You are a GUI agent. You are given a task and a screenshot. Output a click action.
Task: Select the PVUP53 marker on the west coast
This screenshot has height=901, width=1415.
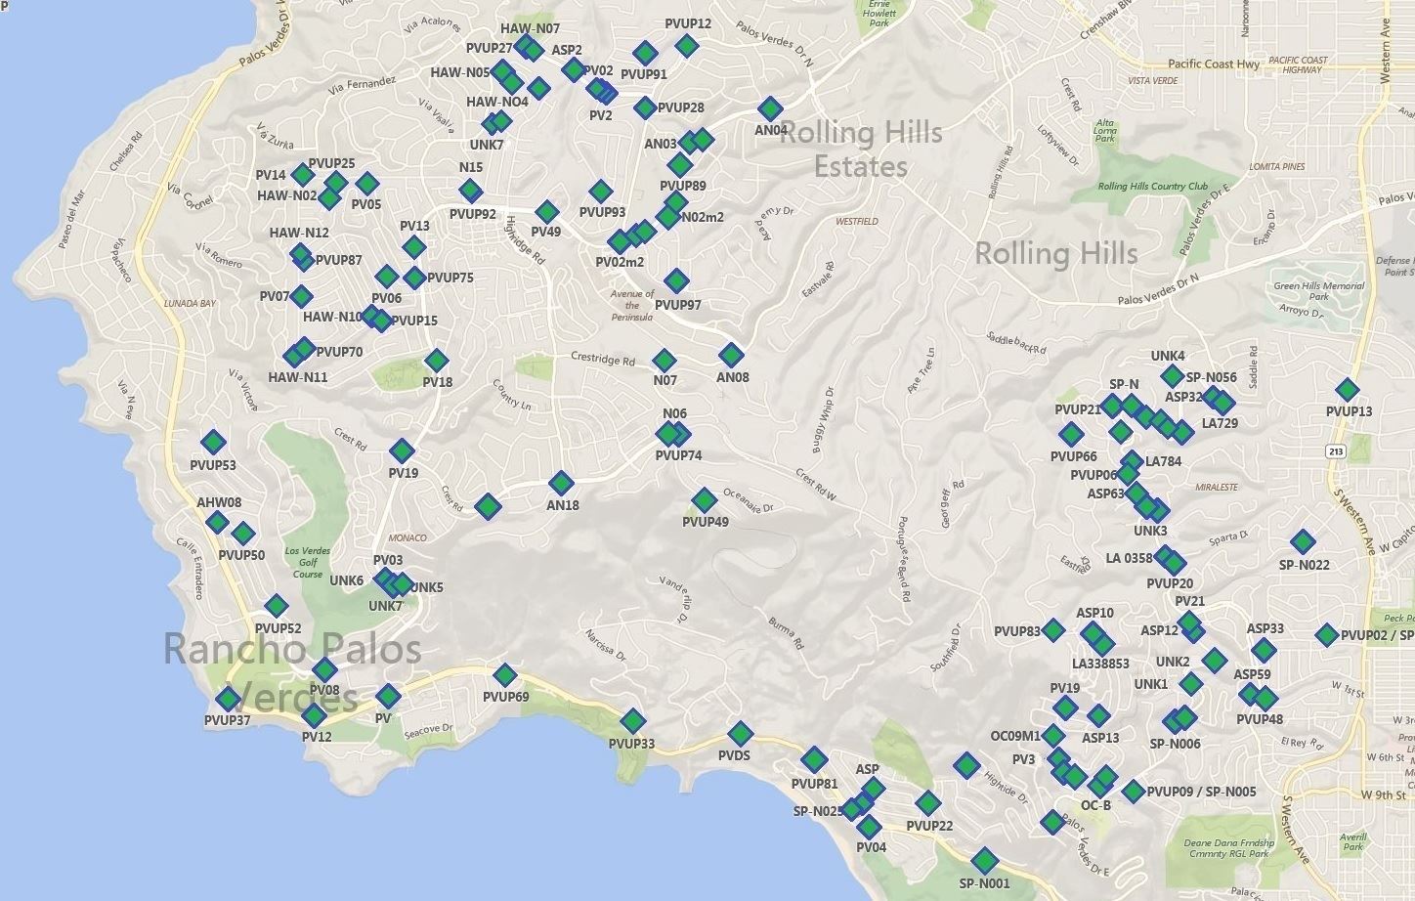click(x=212, y=440)
